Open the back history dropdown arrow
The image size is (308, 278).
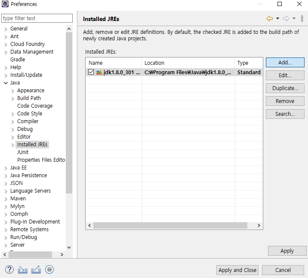tap(277, 18)
